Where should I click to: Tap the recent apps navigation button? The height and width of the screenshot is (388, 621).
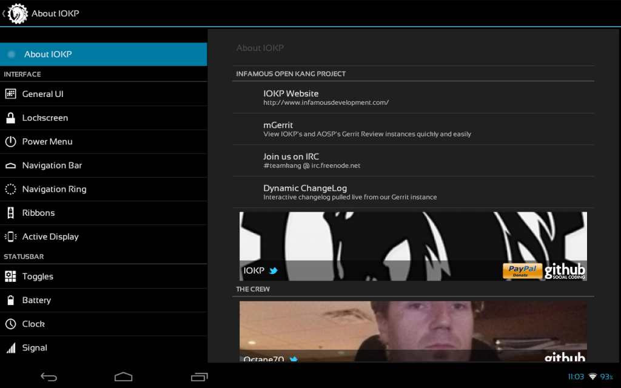(199, 377)
